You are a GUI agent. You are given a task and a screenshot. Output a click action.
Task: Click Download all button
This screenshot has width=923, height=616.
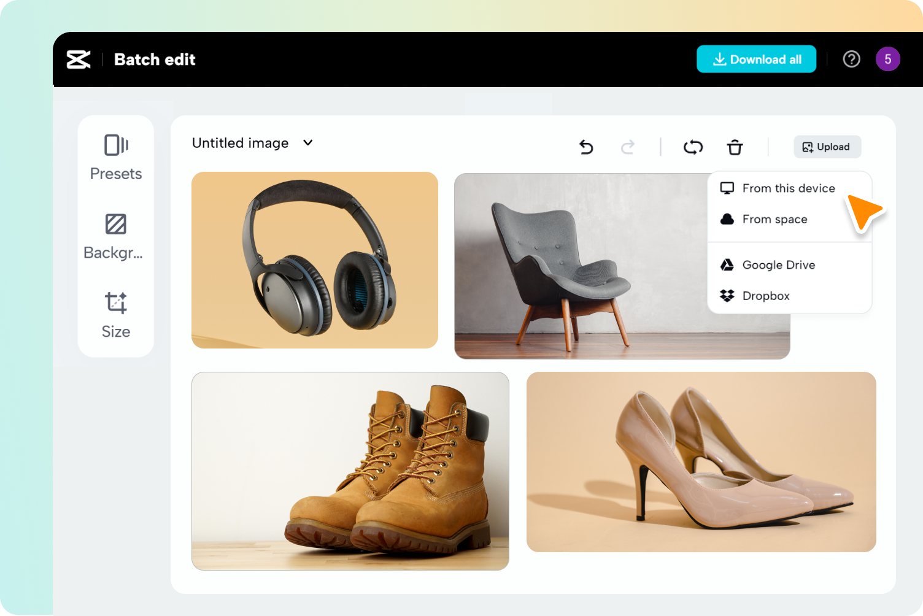(x=757, y=59)
